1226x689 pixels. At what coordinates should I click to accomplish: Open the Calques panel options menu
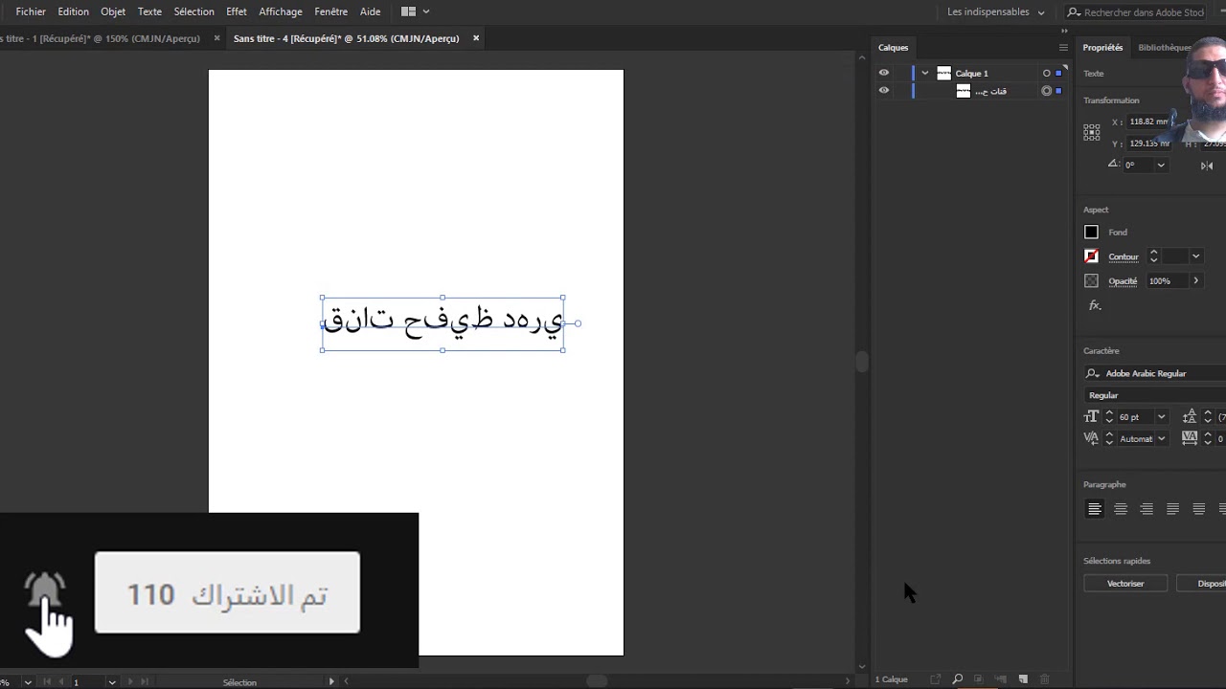[x=1063, y=48]
